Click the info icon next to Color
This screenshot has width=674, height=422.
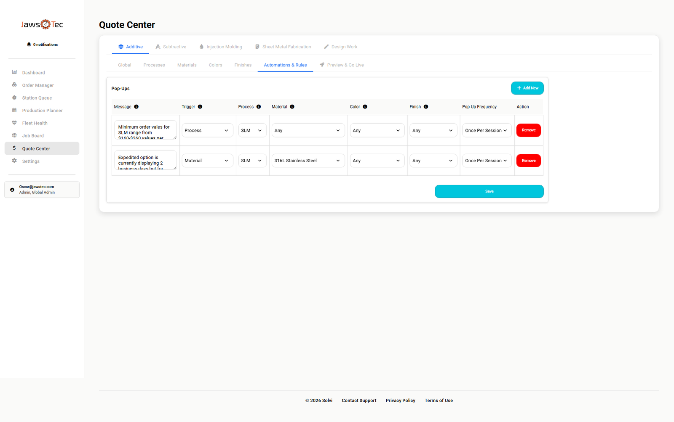click(x=365, y=107)
